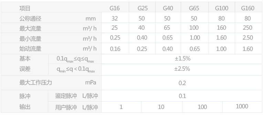
Task: Select the ±1.5% error value
Action: click(x=182, y=58)
